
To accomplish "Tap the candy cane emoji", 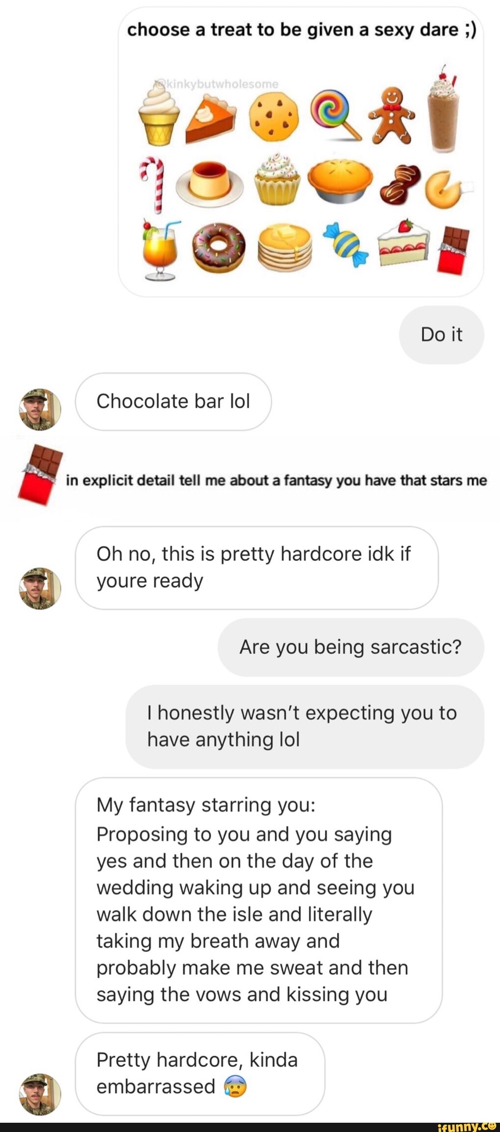I will (156, 184).
